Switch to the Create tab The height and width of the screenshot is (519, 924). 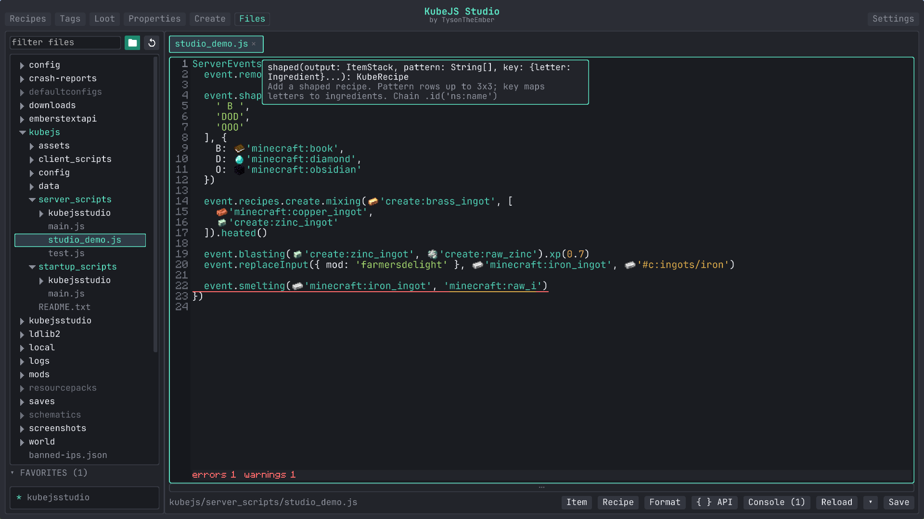pos(210,19)
